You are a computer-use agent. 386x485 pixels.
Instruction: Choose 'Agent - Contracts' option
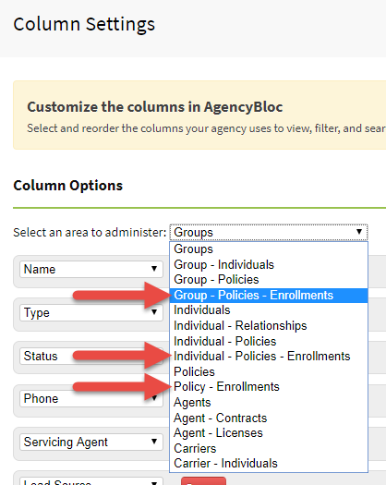(269, 418)
